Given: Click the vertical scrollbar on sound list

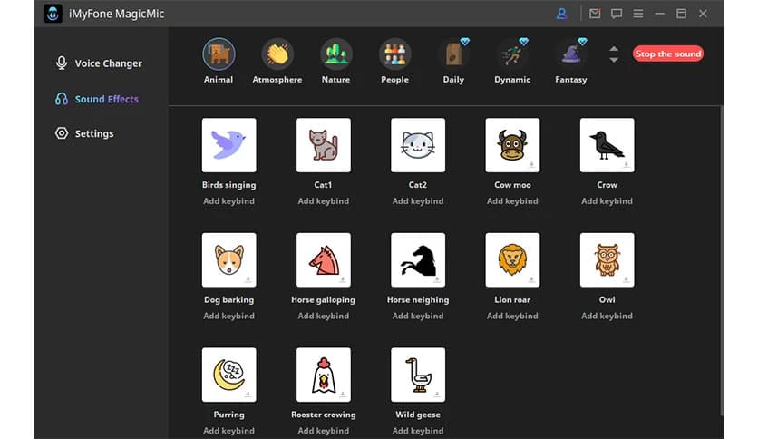Looking at the screenshot, I should [722, 227].
